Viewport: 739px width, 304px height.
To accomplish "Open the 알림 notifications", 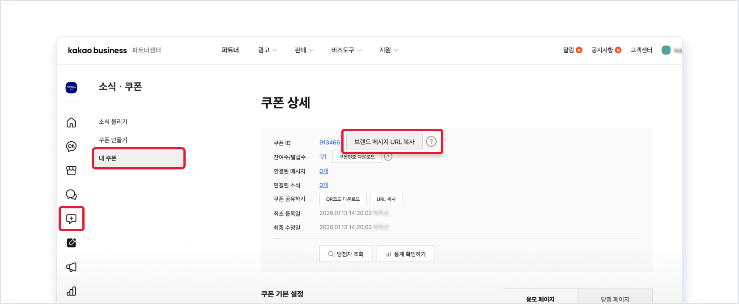I will click(572, 50).
